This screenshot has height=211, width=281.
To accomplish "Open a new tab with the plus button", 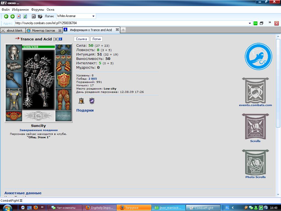I will [x=123, y=30].
